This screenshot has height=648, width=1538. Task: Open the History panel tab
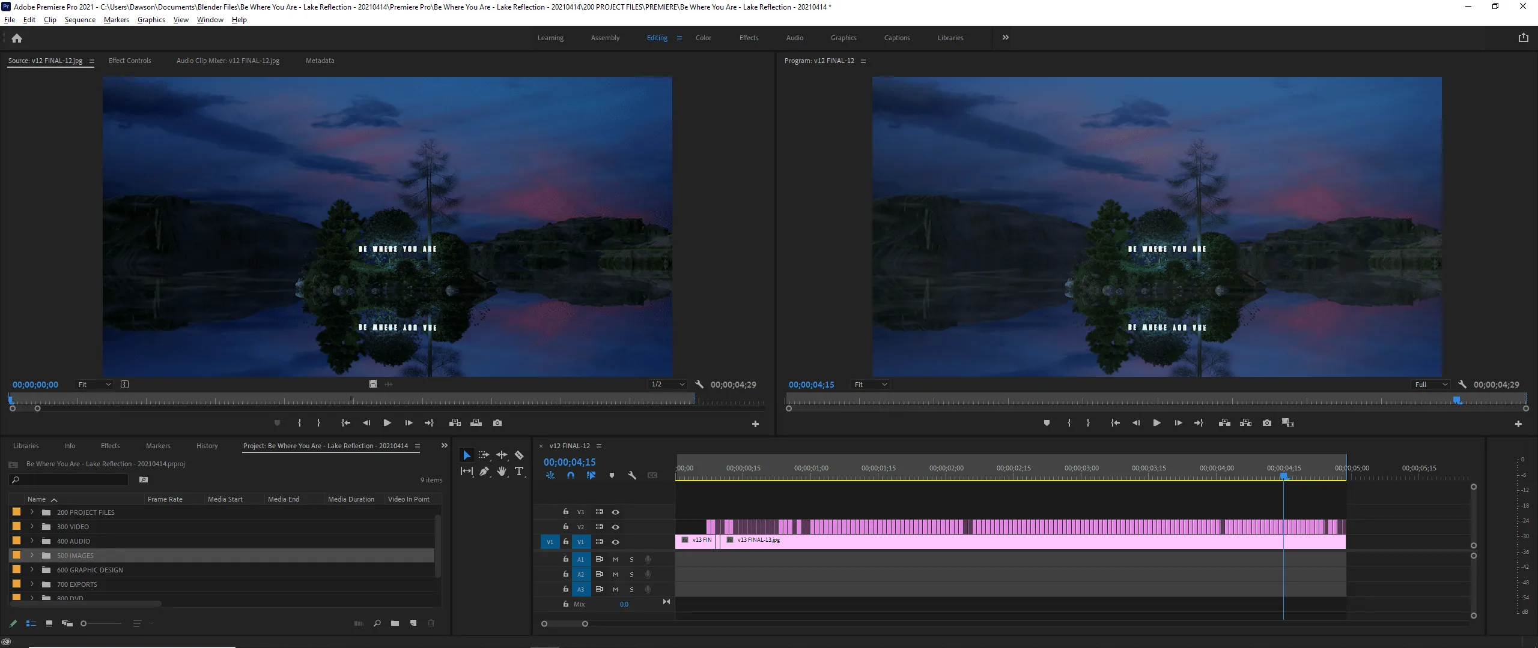tap(207, 446)
